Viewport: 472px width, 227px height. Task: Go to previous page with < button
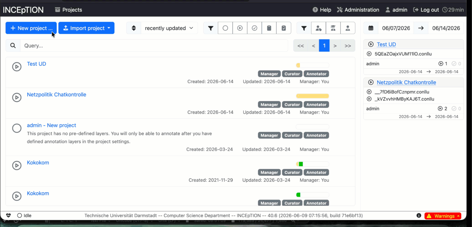[314, 46]
